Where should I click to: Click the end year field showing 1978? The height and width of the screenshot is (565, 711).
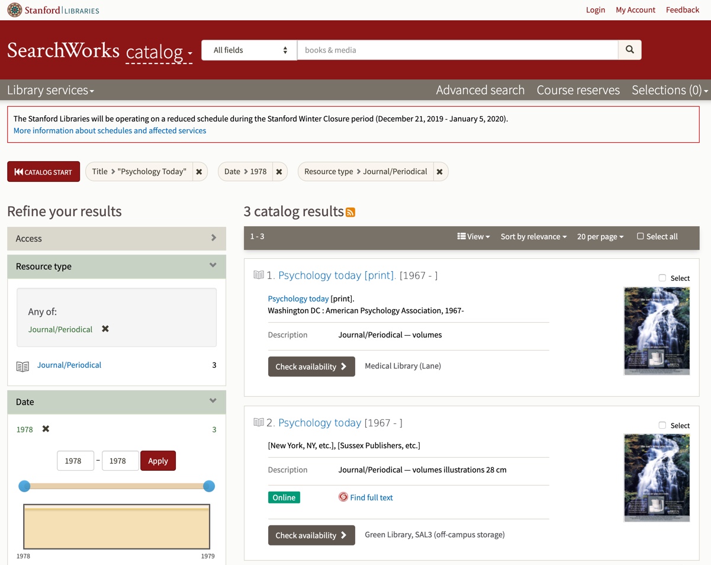[120, 461]
